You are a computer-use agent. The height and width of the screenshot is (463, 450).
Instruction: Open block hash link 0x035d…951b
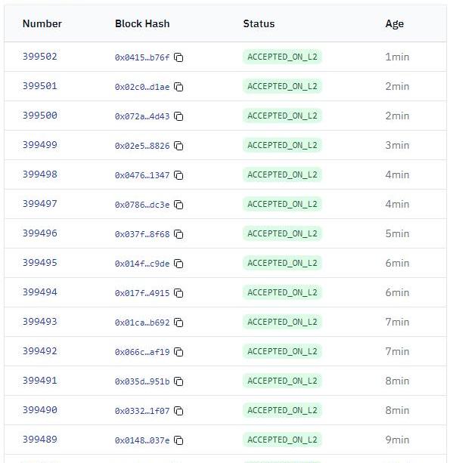pos(142,381)
